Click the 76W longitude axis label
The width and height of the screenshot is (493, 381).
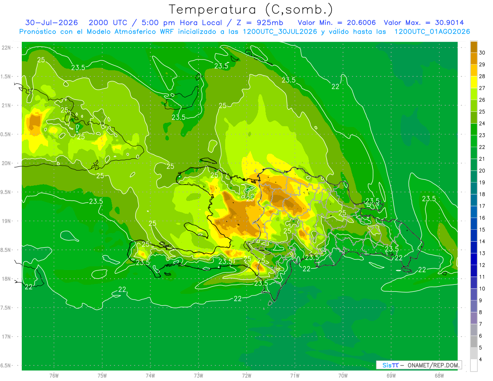(x=54, y=376)
